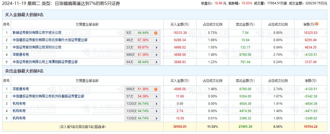Open 中信建投证券杭州庆春路证券营业部 link

coord(48,96)
